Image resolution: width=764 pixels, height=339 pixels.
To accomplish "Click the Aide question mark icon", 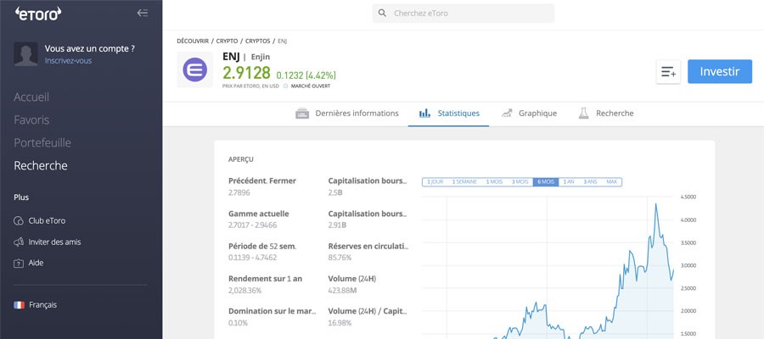I will coord(19,263).
